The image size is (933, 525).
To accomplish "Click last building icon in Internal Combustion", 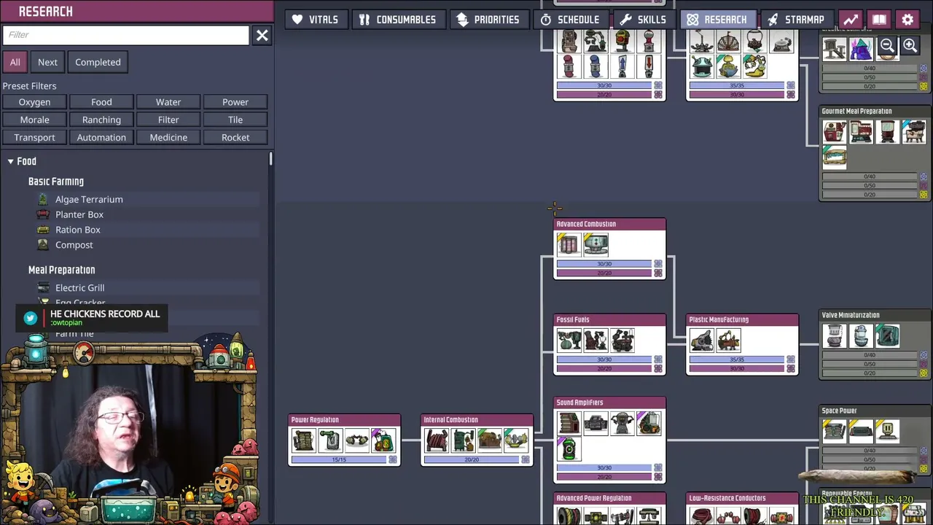I will pyautogui.click(x=515, y=440).
